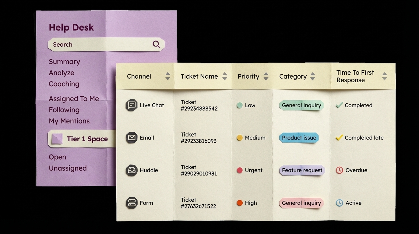The image size is (419, 234).
Task: Open the Summary menu item
Action: 64,62
